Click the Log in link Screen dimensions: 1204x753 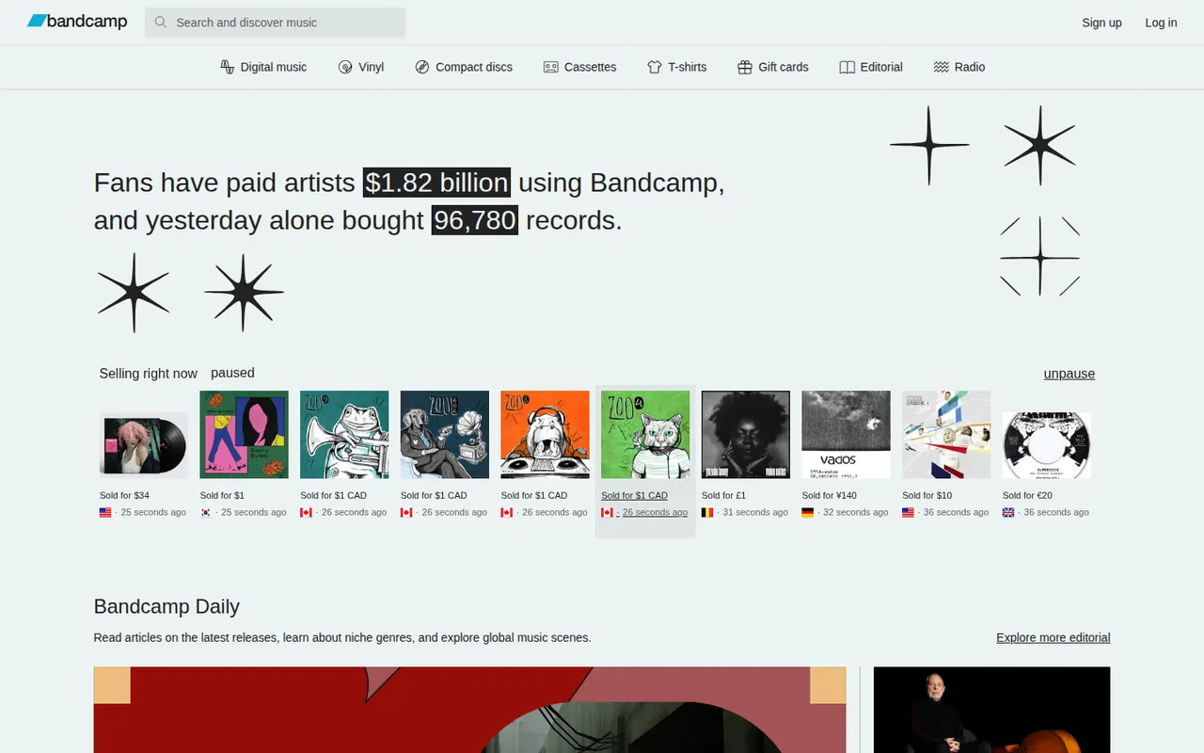[x=1161, y=23]
